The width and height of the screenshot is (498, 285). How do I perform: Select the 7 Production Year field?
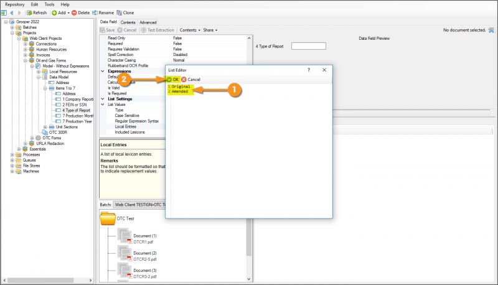(77, 121)
